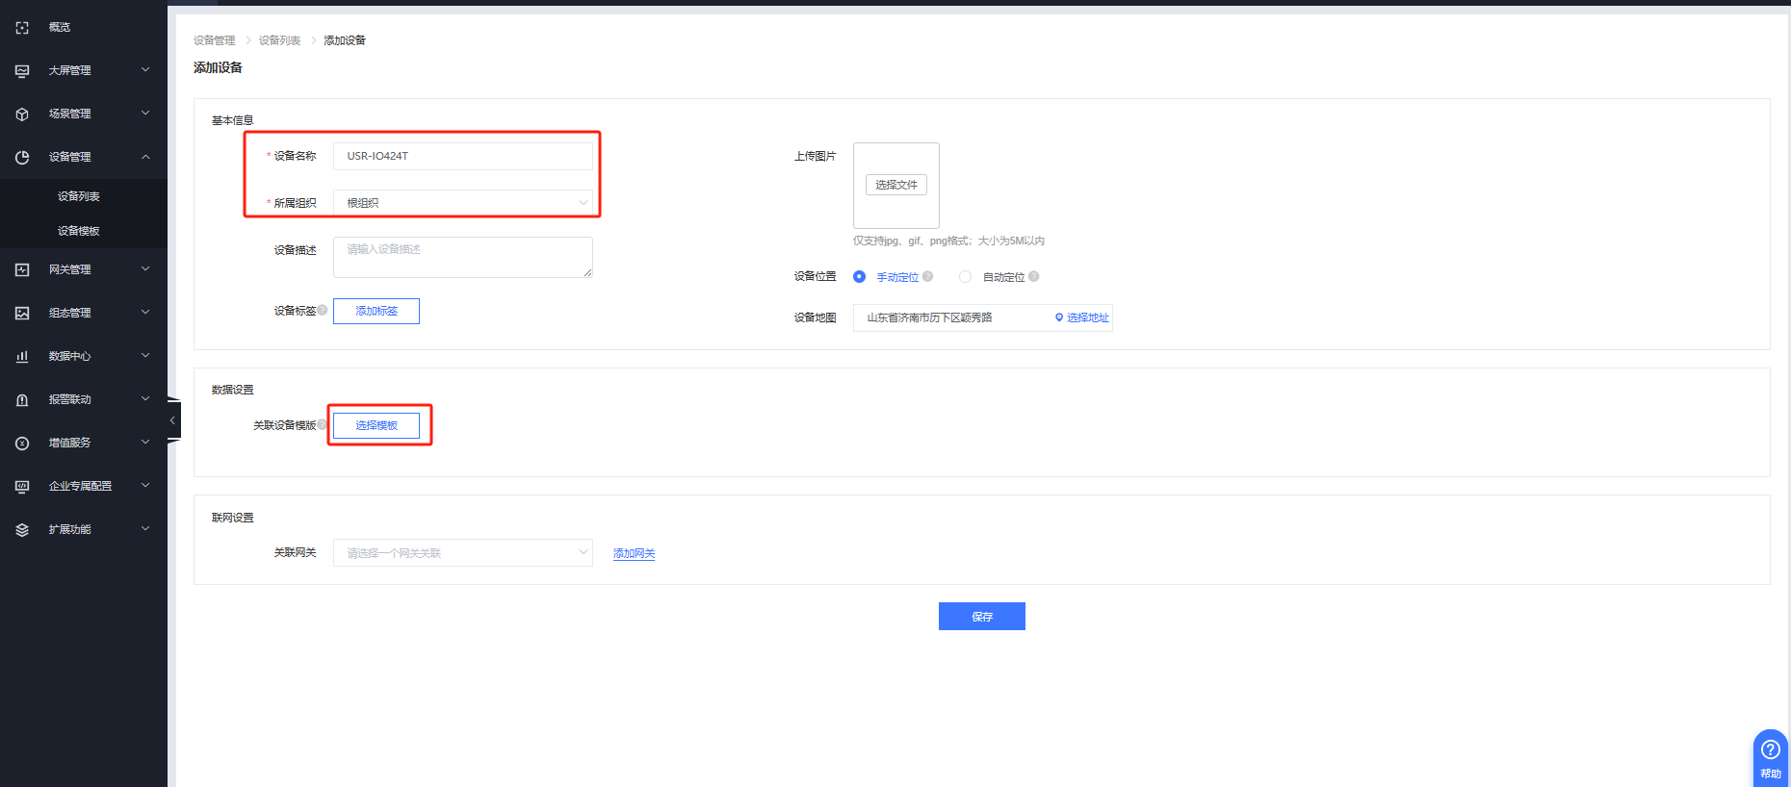Image resolution: width=1791 pixels, height=787 pixels.
Task: Click the 选择模板 button
Action: coord(376,425)
